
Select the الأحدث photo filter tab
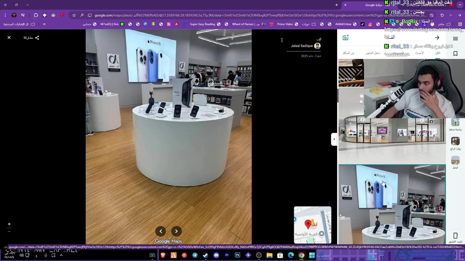[420, 53]
